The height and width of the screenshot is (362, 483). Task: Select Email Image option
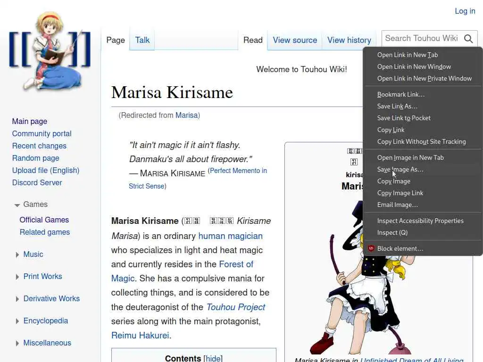(x=423, y=205)
